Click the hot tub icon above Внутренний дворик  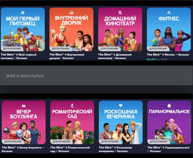click(71, 12)
